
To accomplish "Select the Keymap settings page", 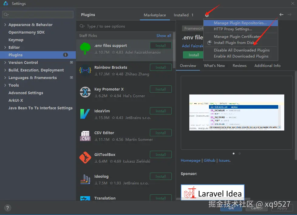I will [16, 40].
